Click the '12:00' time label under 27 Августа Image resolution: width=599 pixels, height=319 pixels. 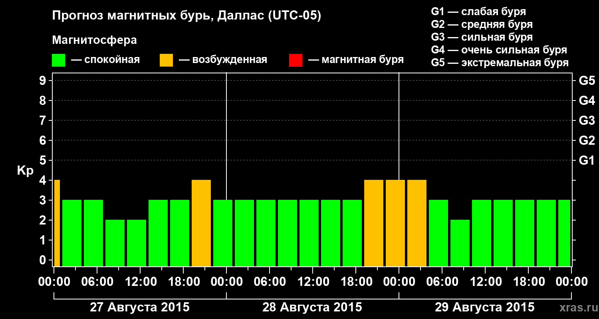click(141, 282)
